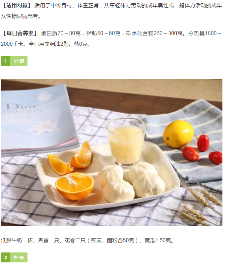Click the 【每日营养素】 heading text

(x=20, y=33)
